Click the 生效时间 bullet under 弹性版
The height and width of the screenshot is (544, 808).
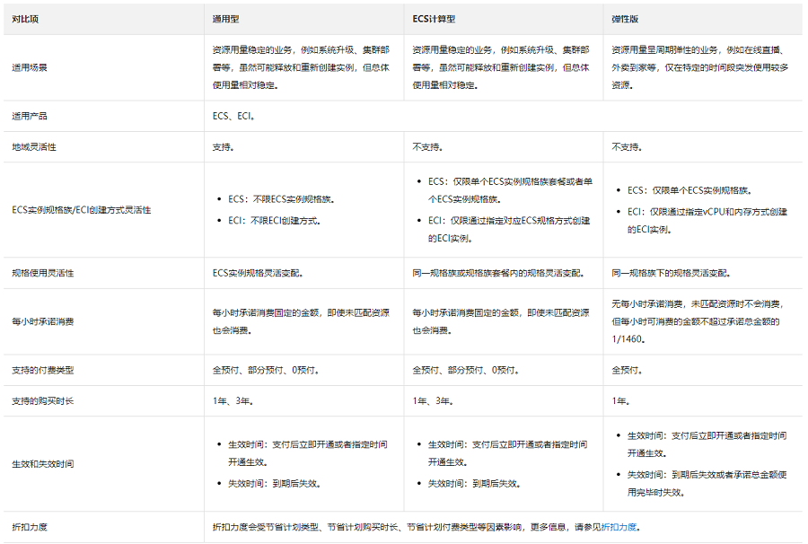pyautogui.click(x=707, y=444)
